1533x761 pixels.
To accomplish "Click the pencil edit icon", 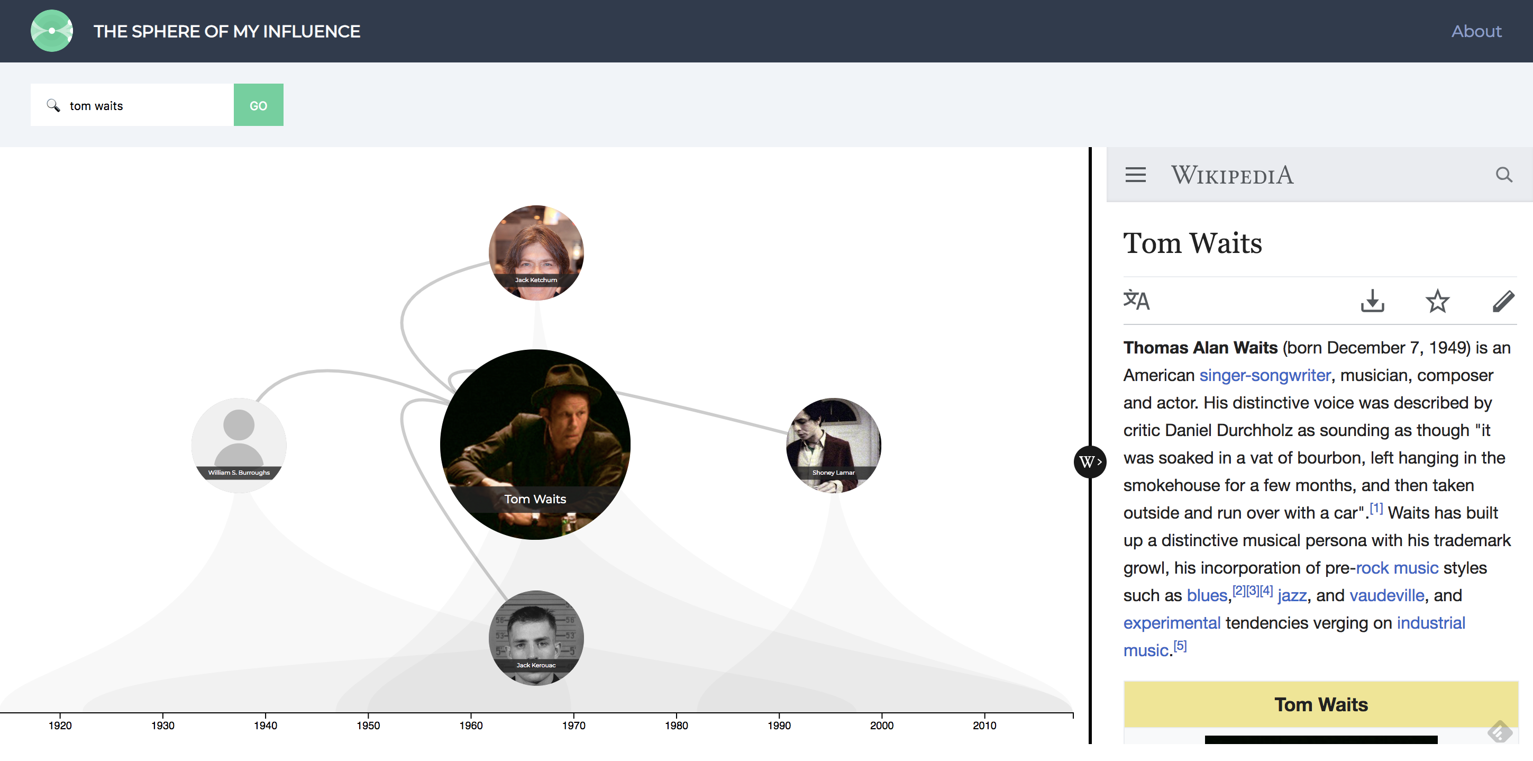I will pyautogui.click(x=1503, y=301).
